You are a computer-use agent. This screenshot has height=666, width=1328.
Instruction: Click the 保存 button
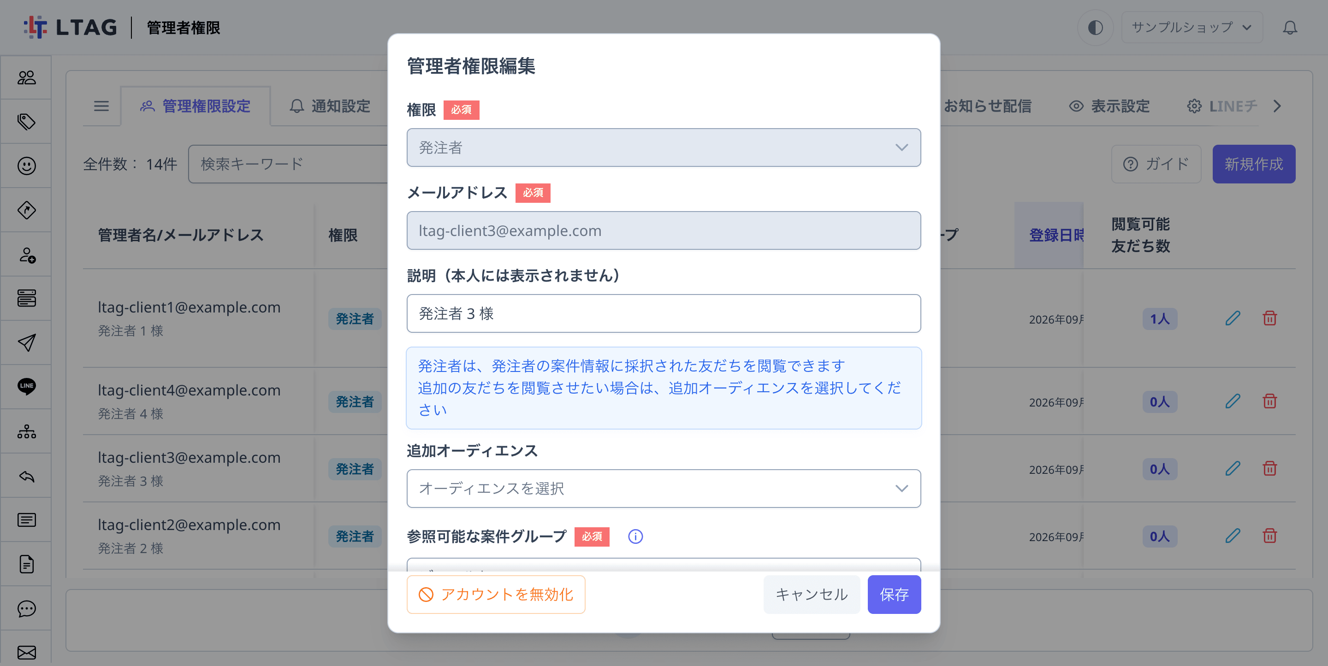[x=894, y=595]
